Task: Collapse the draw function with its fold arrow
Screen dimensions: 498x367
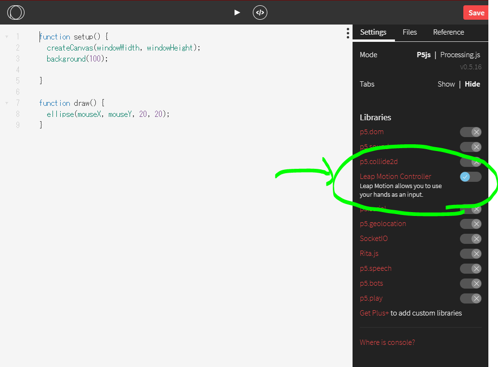Action: point(6,102)
